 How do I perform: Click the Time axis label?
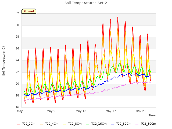[x=152, y=115]
